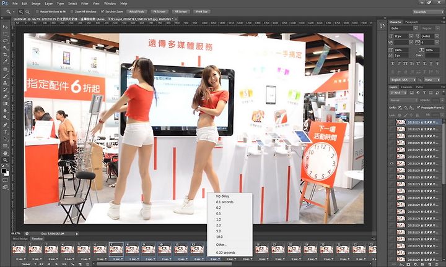Viewport: 446px width, 267px height.
Task: Select the Brush tool
Action: [5, 76]
